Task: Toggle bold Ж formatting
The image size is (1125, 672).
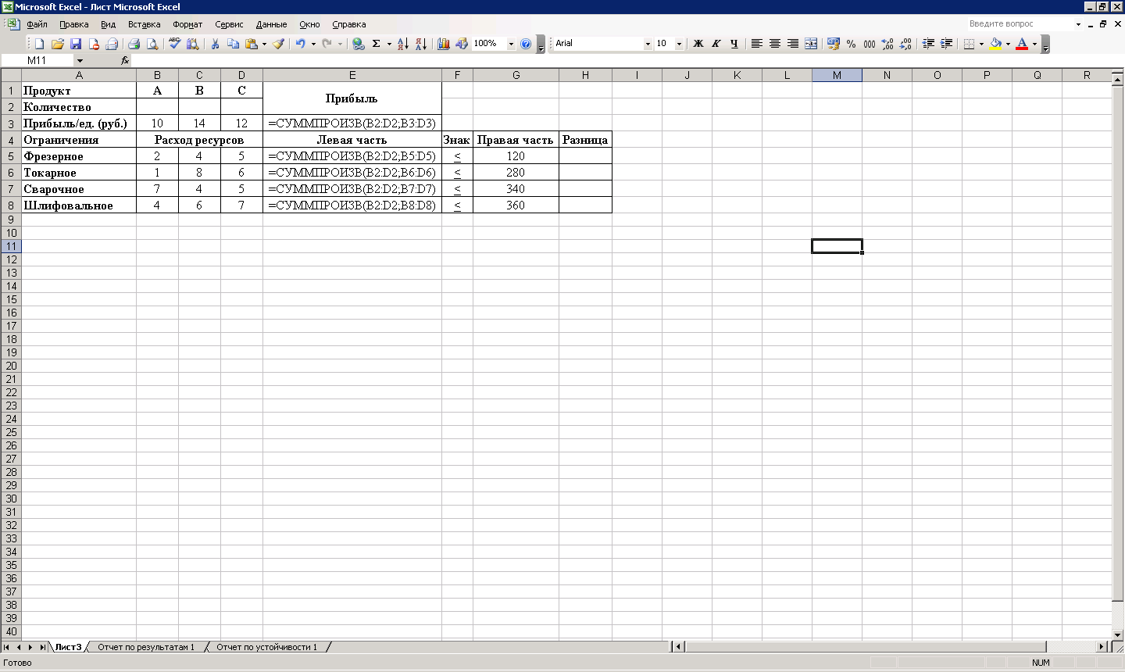Action: point(698,44)
